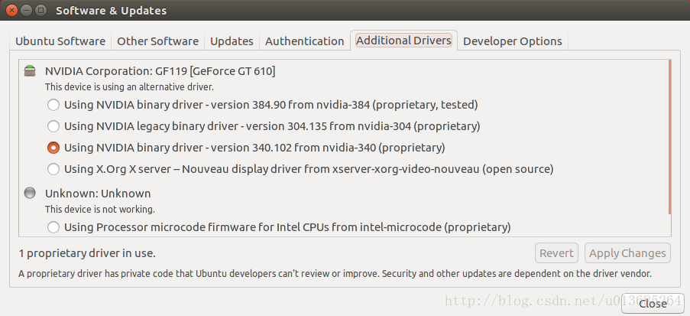Open the Ubuntu Software tab

tap(62, 41)
